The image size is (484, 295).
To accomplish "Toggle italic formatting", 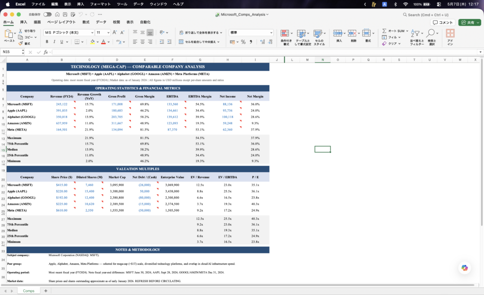I will pyautogui.click(x=54, y=42).
